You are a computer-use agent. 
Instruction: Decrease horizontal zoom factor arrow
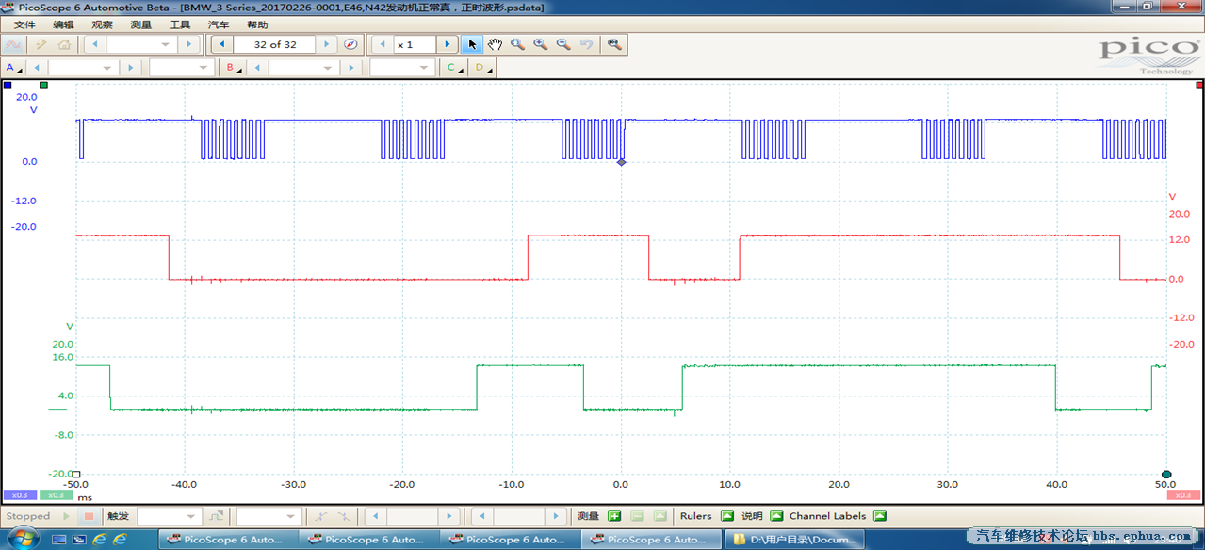383,44
